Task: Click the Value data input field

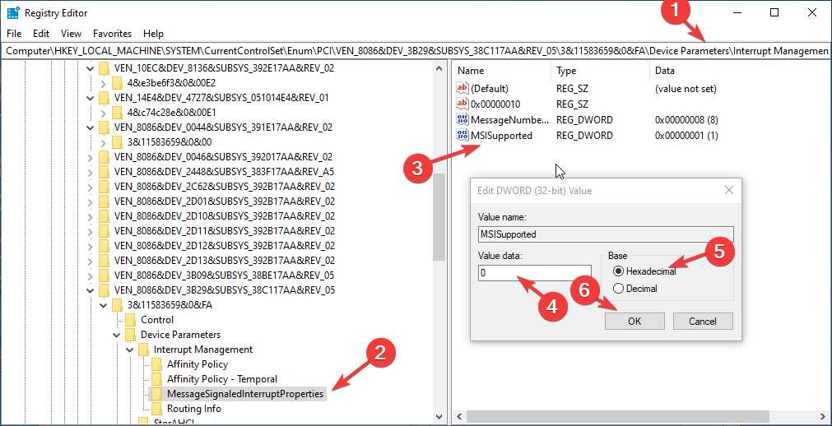Action: (x=534, y=273)
